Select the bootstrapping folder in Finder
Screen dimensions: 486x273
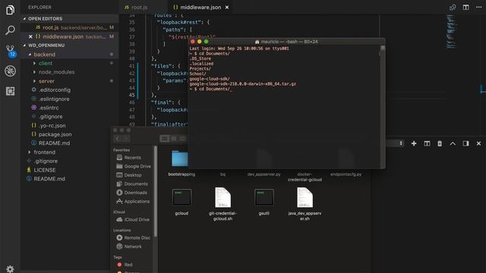tap(181, 163)
